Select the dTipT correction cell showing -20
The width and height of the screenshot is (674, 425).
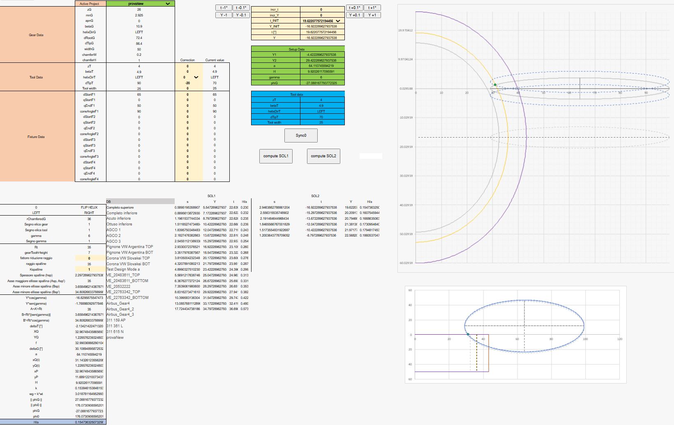[x=188, y=83]
